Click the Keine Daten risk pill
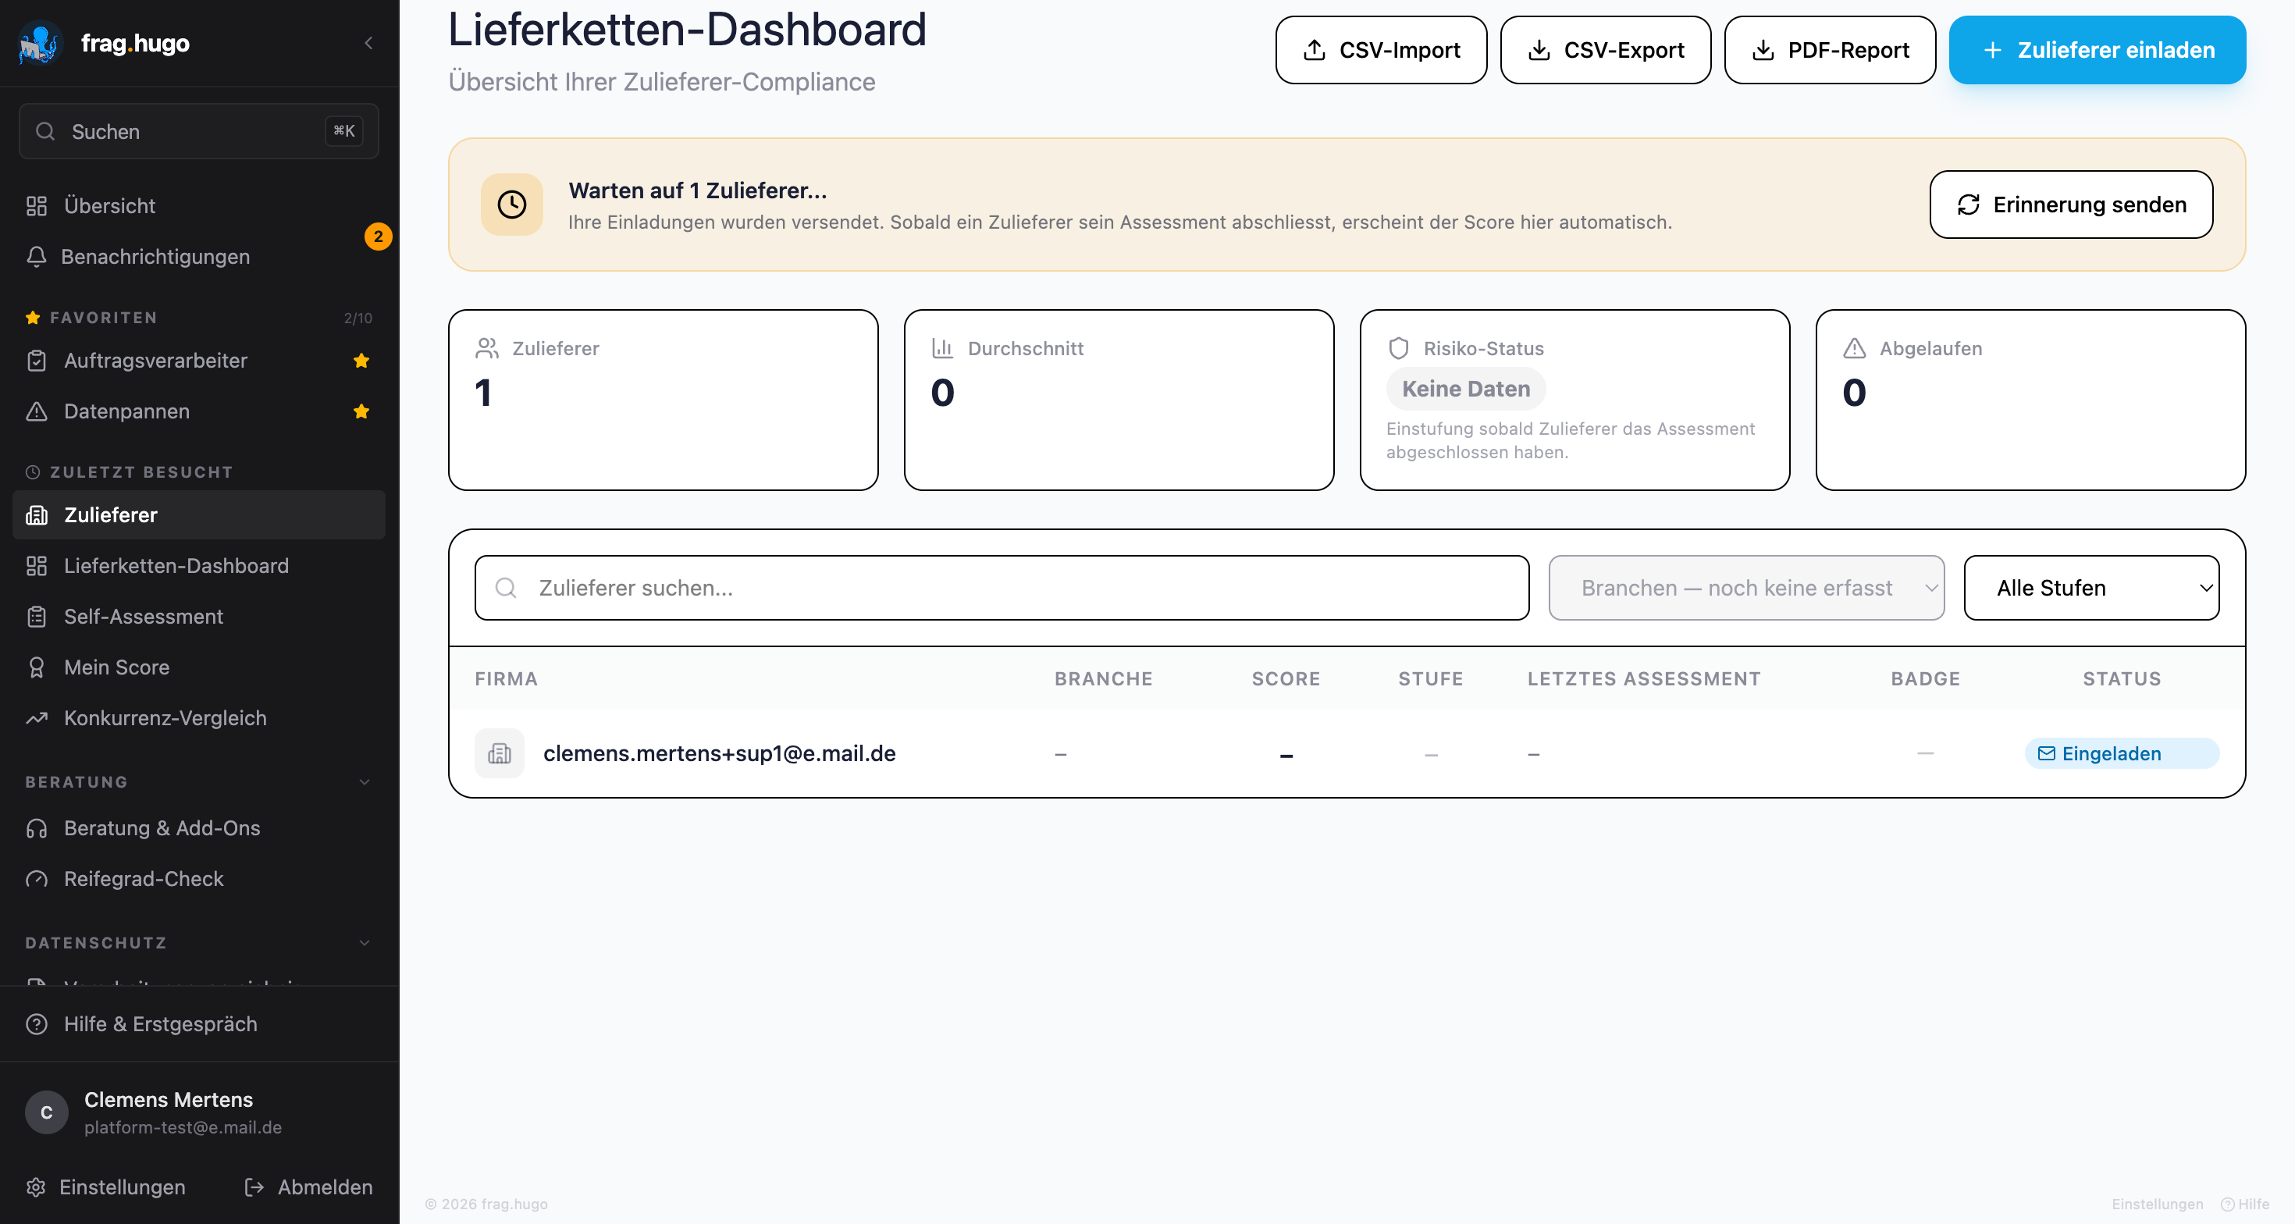The height and width of the screenshot is (1224, 2295). click(1465, 390)
